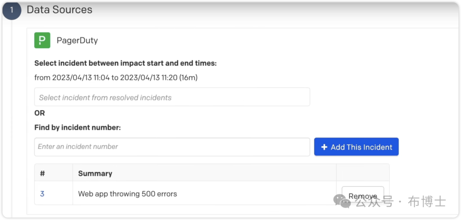Click the Summary column header

click(x=95, y=173)
